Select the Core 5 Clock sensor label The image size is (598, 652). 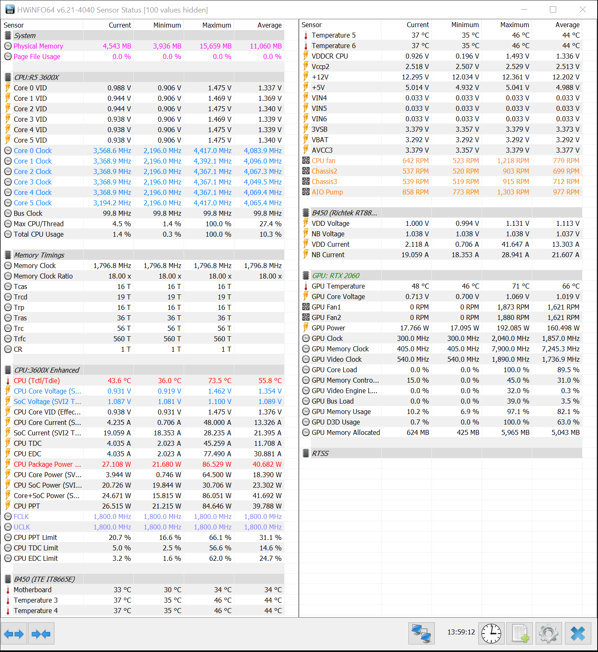[x=33, y=203]
